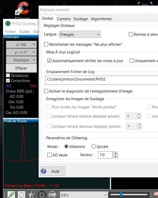Click the Facteur value field showing 1.0
Viewport: 158px width, 198px height.
[105, 155]
